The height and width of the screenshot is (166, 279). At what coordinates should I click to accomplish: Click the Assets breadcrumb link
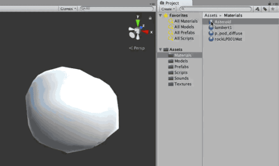pyautogui.click(x=211, y=15)
